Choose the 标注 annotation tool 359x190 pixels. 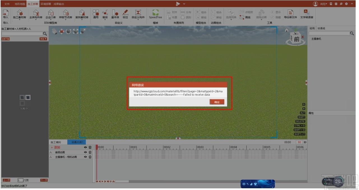pyautogui.click(x=125, y=14)
